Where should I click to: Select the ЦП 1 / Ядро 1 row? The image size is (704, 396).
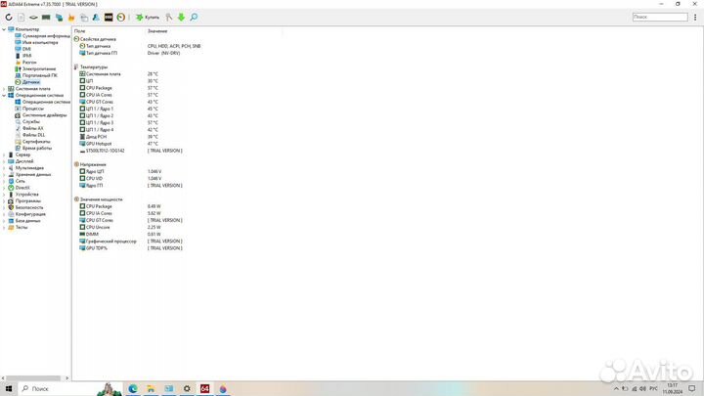(x=99, y=110)
